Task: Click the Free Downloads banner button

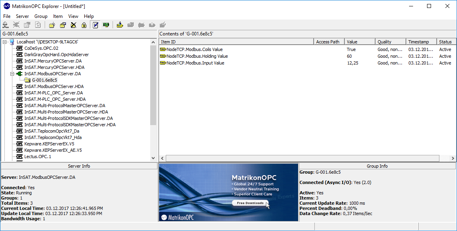Action: point(250,203)
